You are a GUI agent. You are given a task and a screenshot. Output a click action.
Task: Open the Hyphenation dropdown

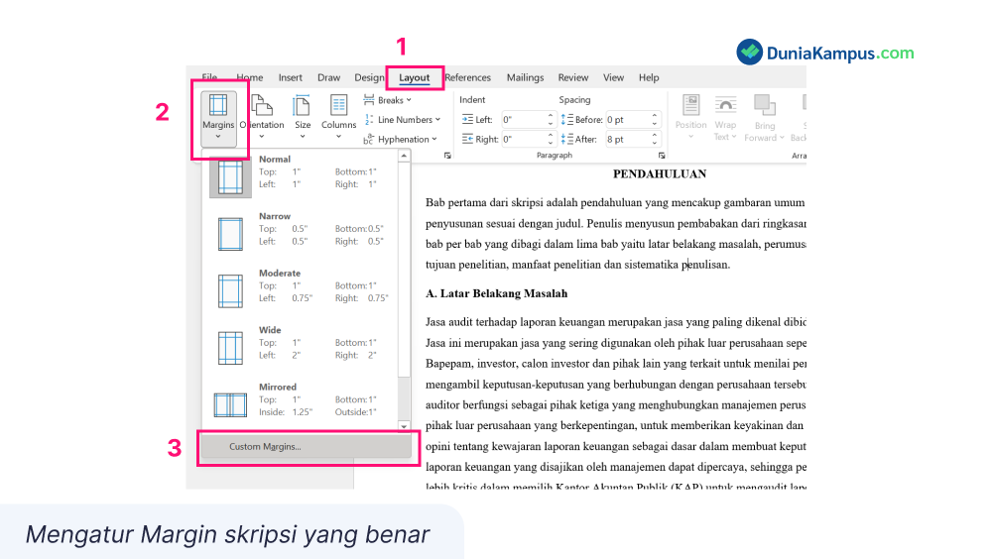401,139
